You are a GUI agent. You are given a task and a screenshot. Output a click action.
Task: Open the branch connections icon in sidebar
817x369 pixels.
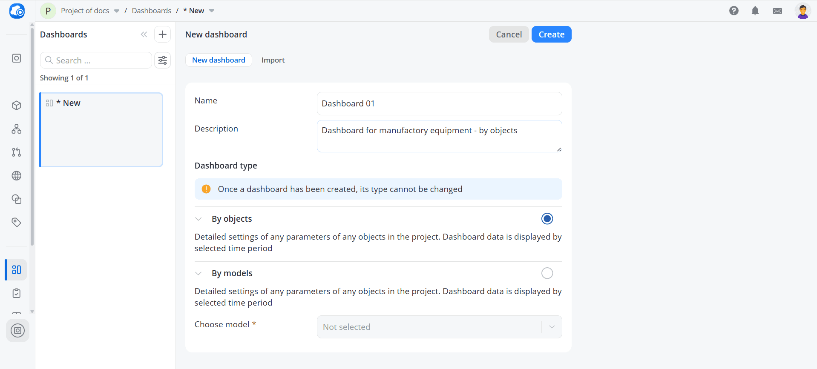tap(17, 152)
